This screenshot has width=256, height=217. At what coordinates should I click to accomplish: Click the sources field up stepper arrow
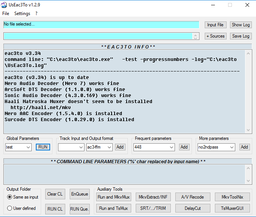click(195, 35)
